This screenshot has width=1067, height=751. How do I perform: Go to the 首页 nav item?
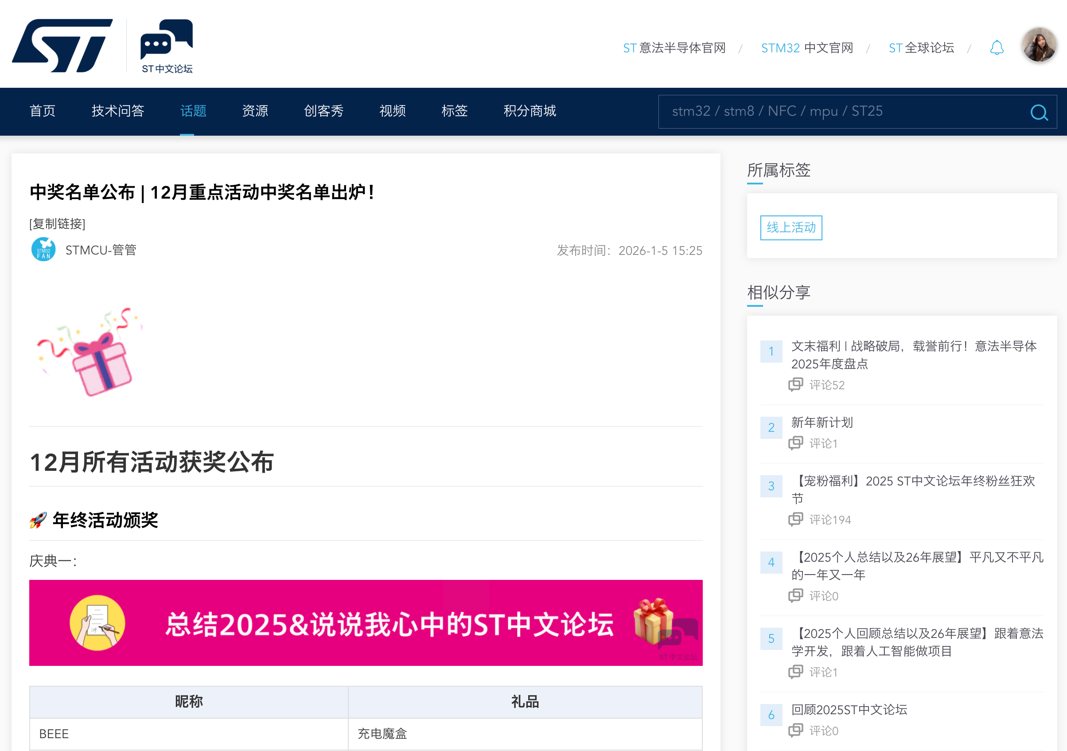tap(42, 111)
